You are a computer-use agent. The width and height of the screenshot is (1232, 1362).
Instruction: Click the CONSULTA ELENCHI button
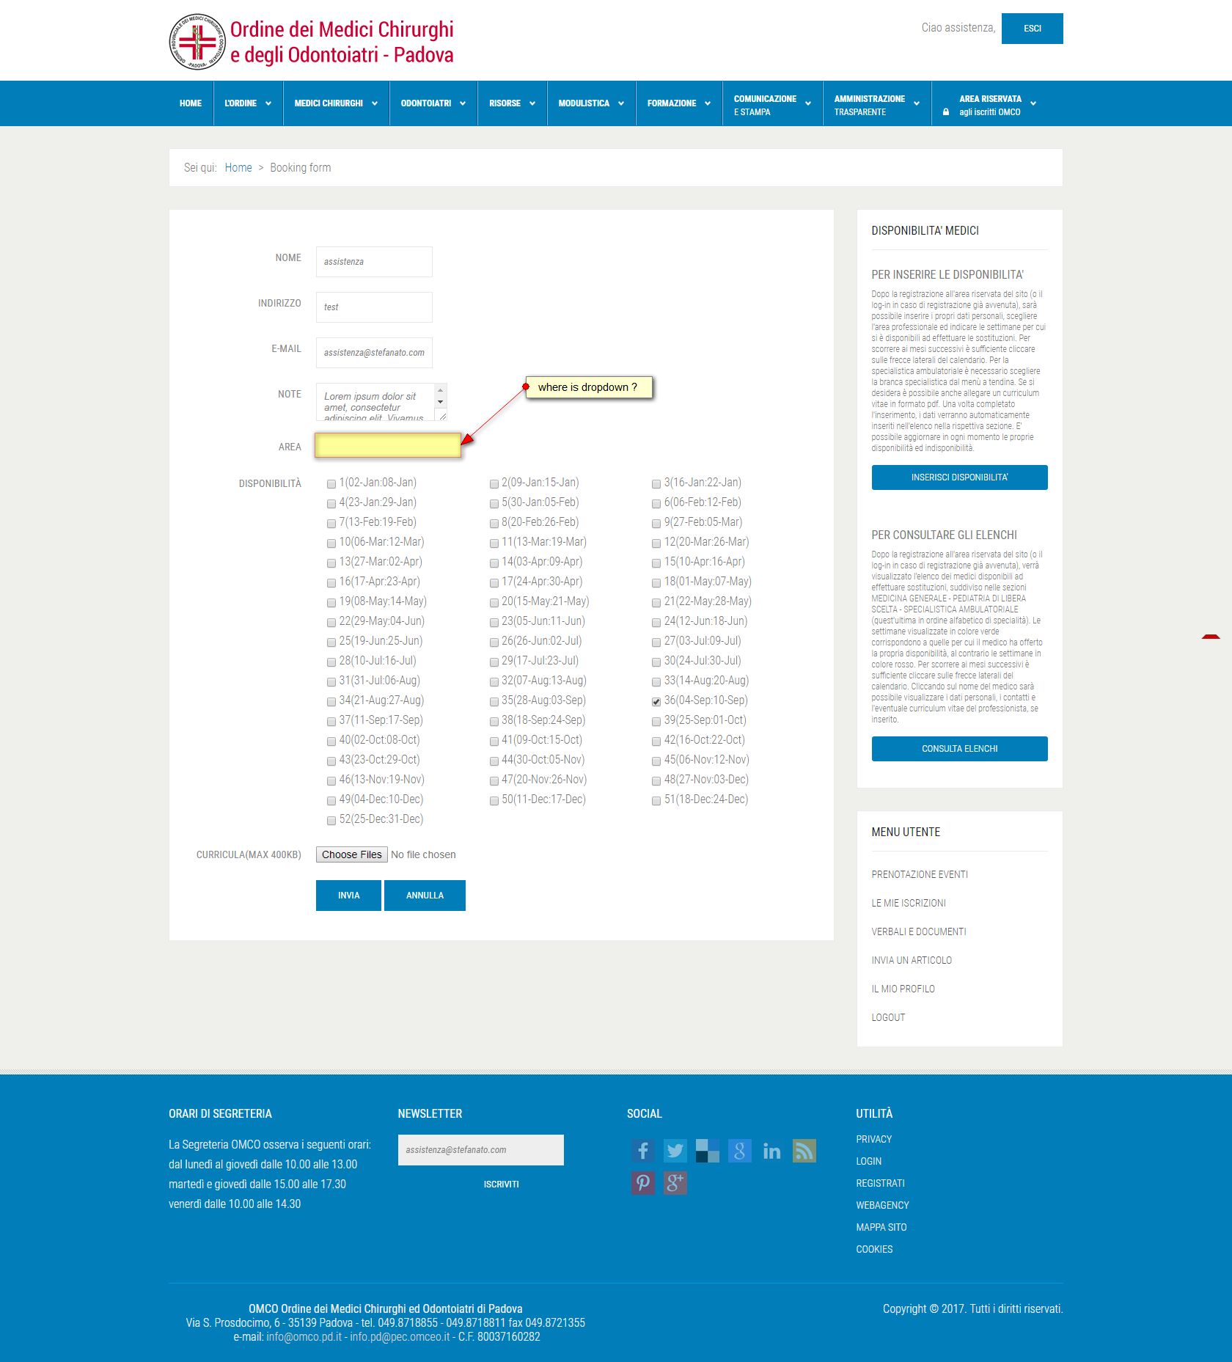point(959,749)
